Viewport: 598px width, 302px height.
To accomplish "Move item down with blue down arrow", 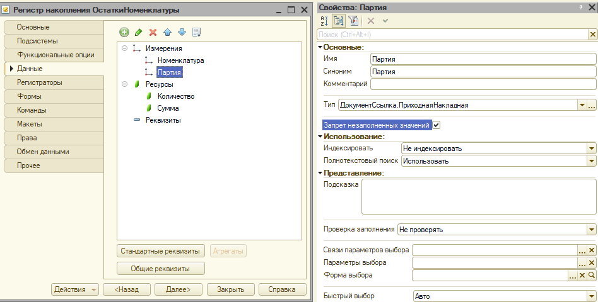I will [182, 32].
